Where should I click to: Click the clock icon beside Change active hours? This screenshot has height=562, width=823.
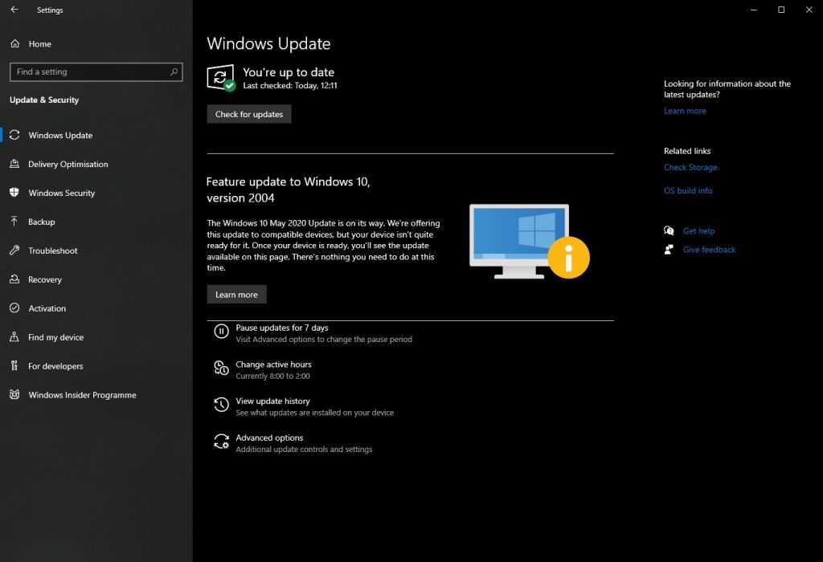click(222, 368)
